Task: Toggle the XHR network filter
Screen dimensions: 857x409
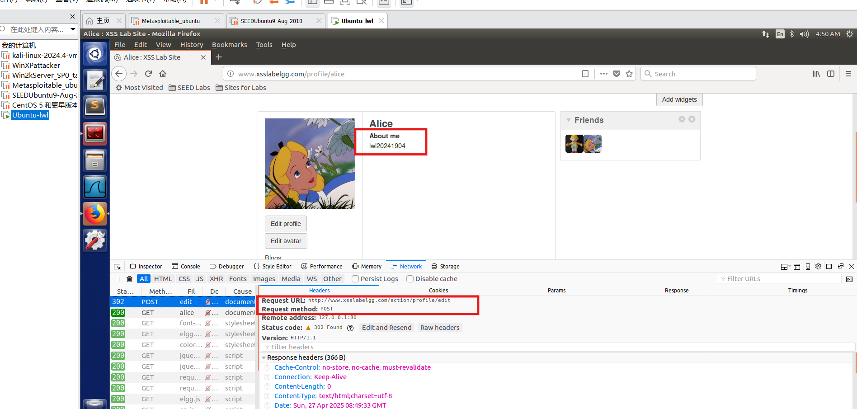Action: pyautogui.click(x=216, y=279)
